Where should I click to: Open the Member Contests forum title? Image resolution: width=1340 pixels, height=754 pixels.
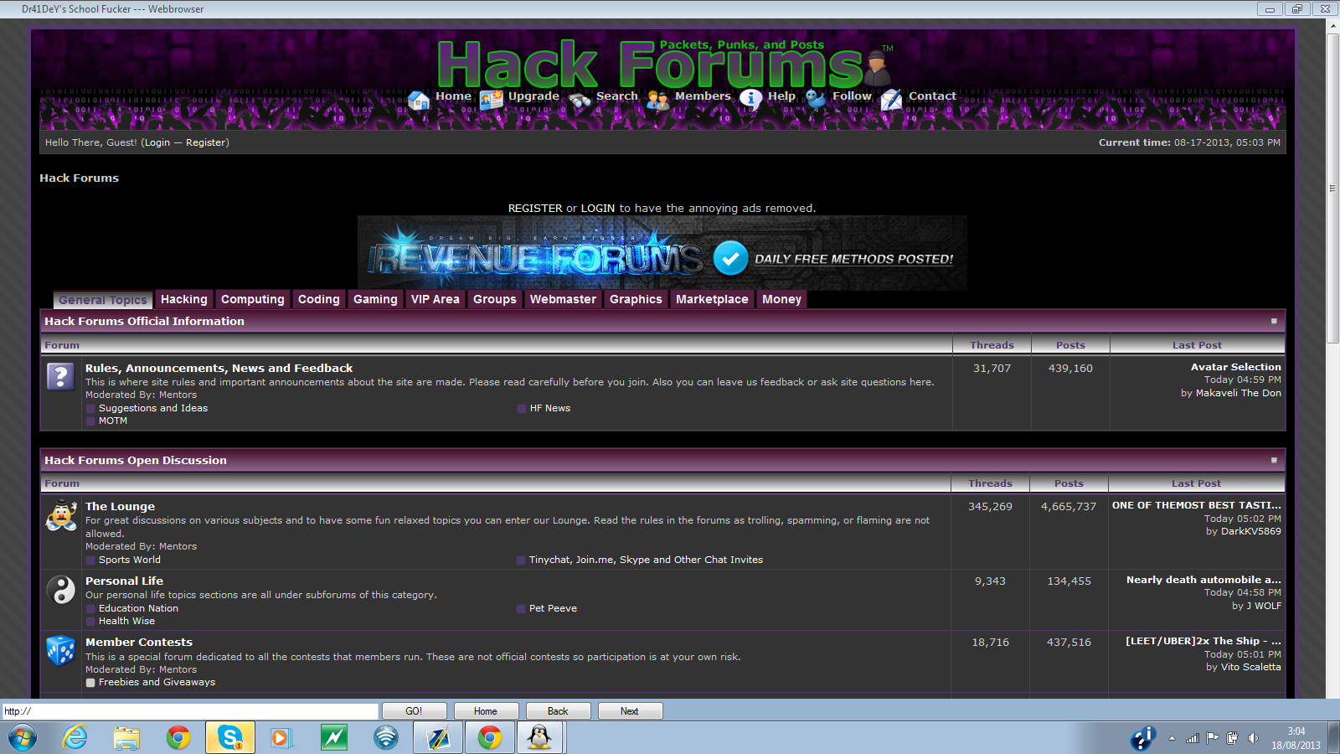[x=139, y=642]
